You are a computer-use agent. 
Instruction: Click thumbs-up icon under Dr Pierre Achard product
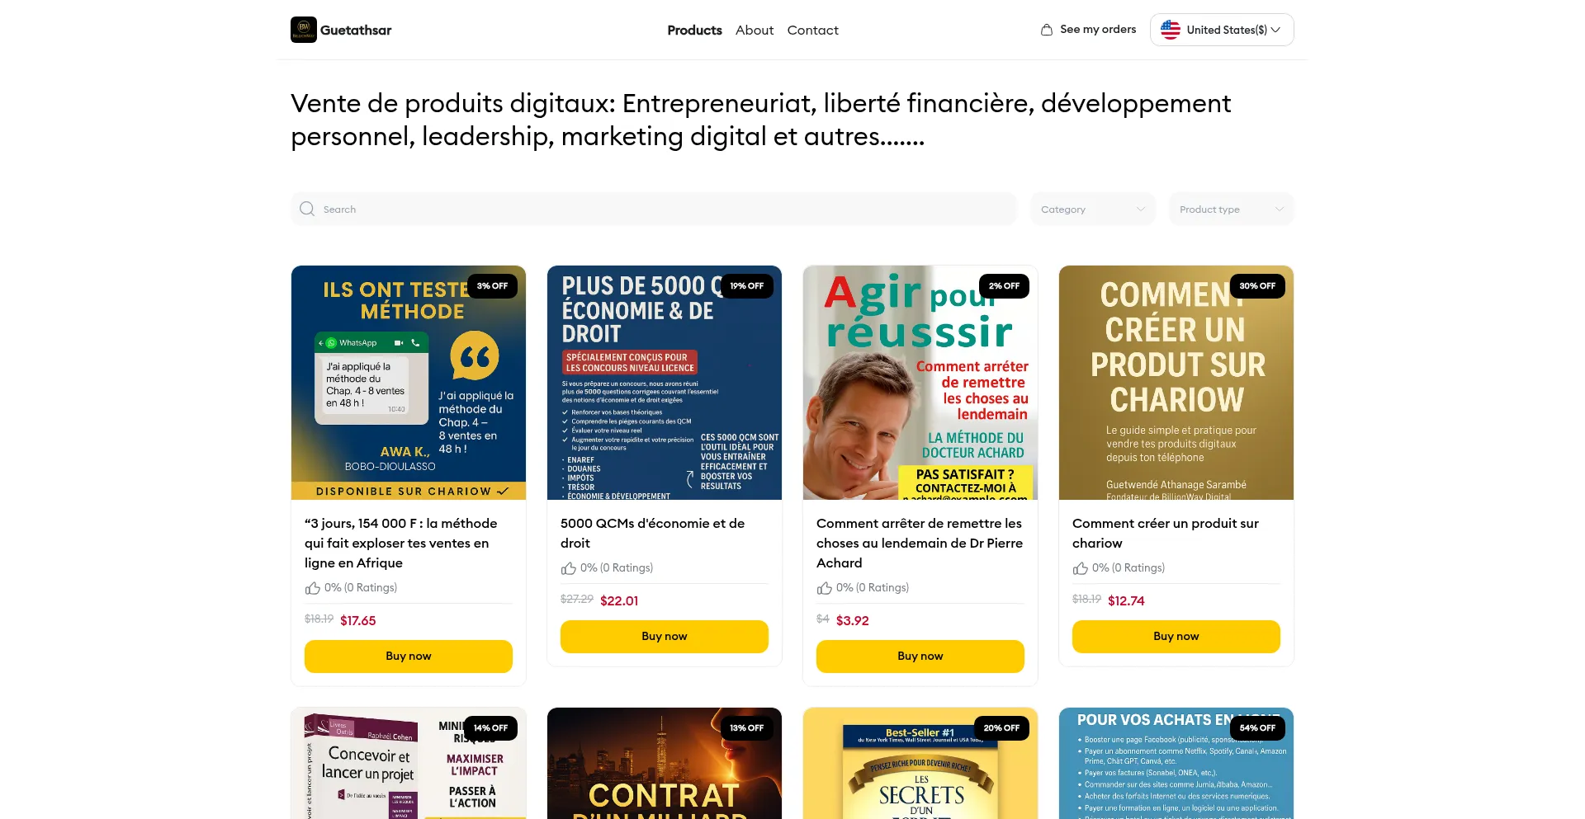coord(825,588)
